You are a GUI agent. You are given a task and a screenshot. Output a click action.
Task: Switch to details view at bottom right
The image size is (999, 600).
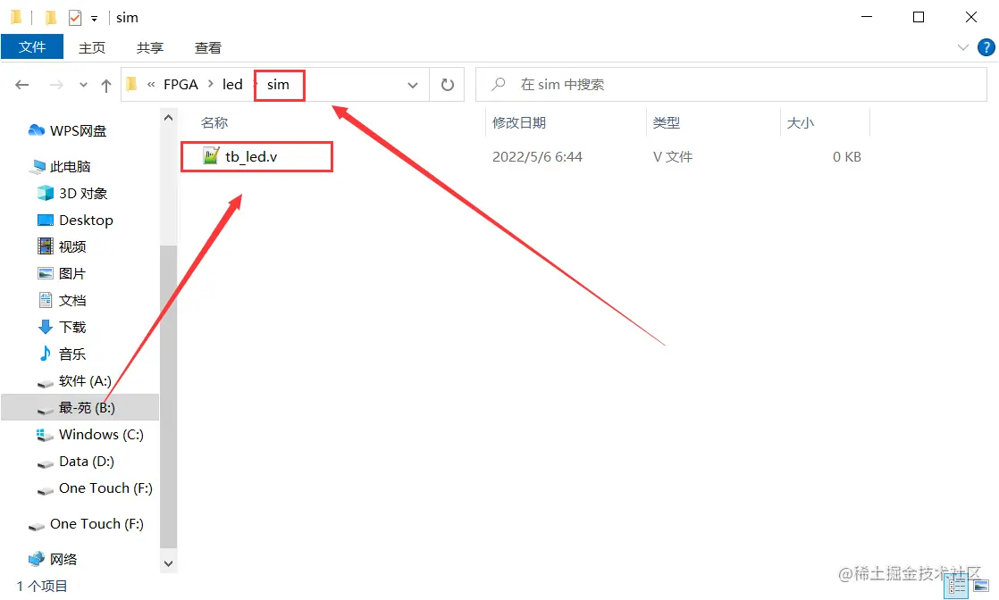[955, 586]
